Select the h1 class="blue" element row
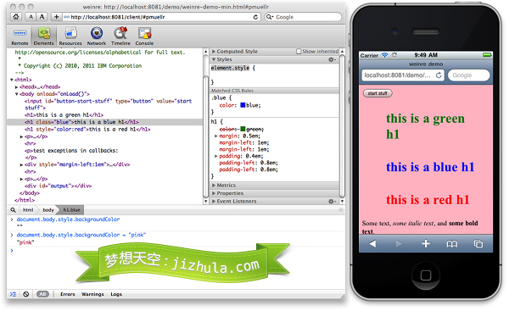Image resolution: width=509 pixels, height=311 pixels. pyautogui.click(x=105, y=122)
